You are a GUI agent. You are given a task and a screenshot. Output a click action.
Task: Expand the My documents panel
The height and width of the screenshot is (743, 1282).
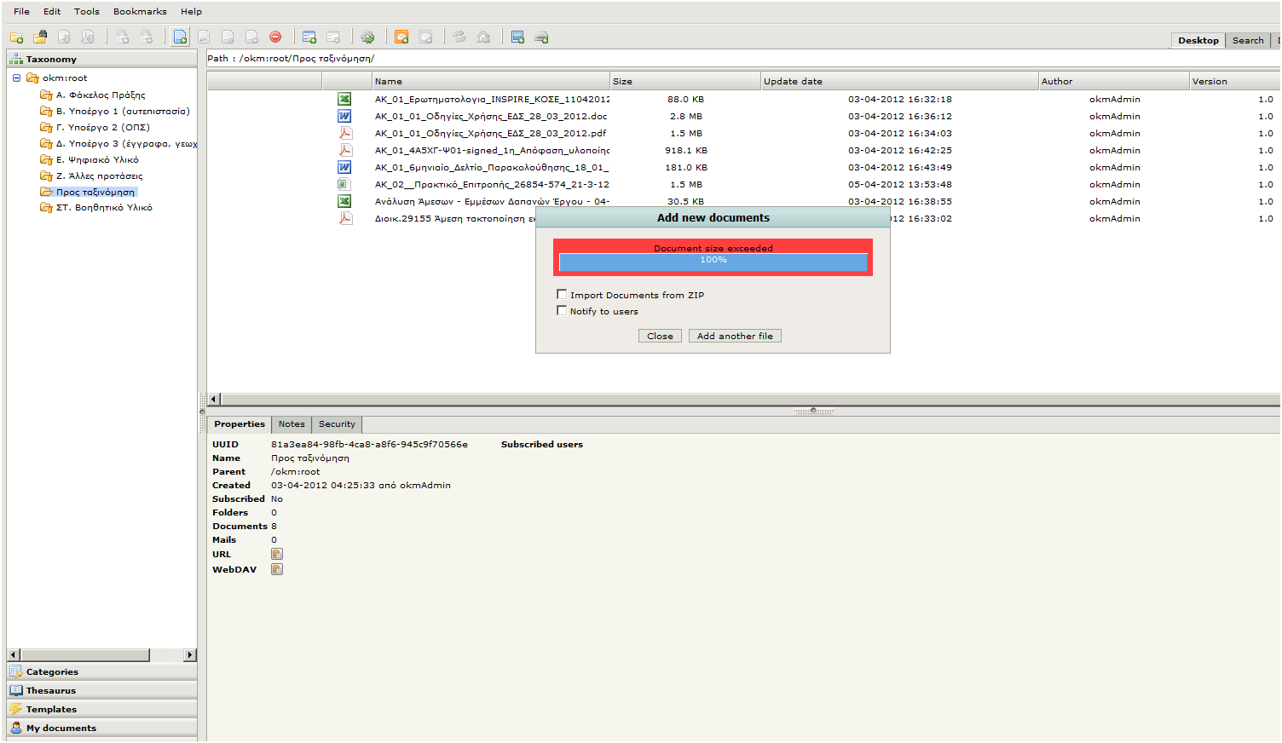click(61, 729)
